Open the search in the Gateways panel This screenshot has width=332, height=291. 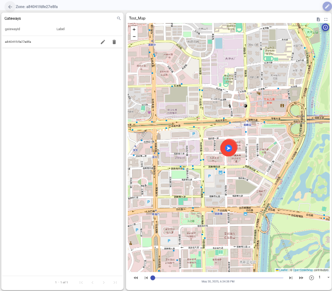(x=119, y=18)
